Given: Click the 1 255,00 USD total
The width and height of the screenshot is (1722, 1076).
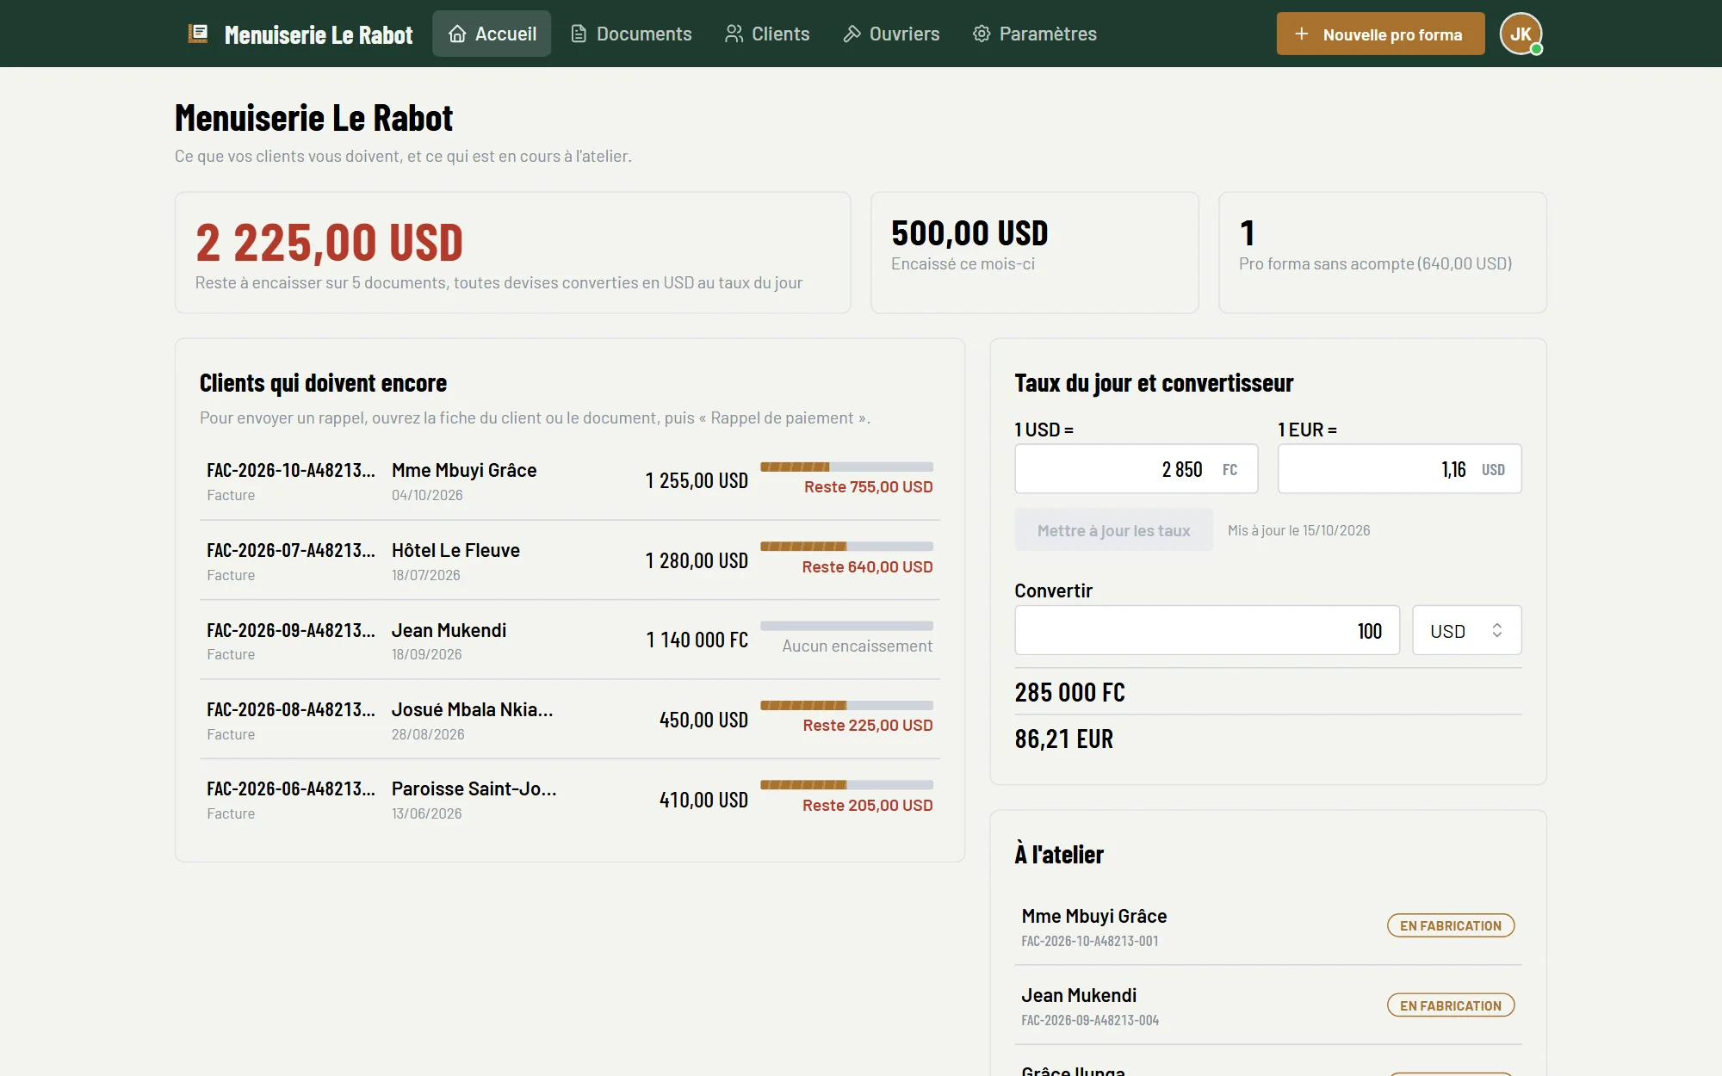Looking at the screenshot, I should point(697,480).
